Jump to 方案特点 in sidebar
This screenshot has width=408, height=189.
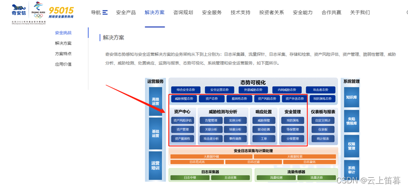point(63,54)
